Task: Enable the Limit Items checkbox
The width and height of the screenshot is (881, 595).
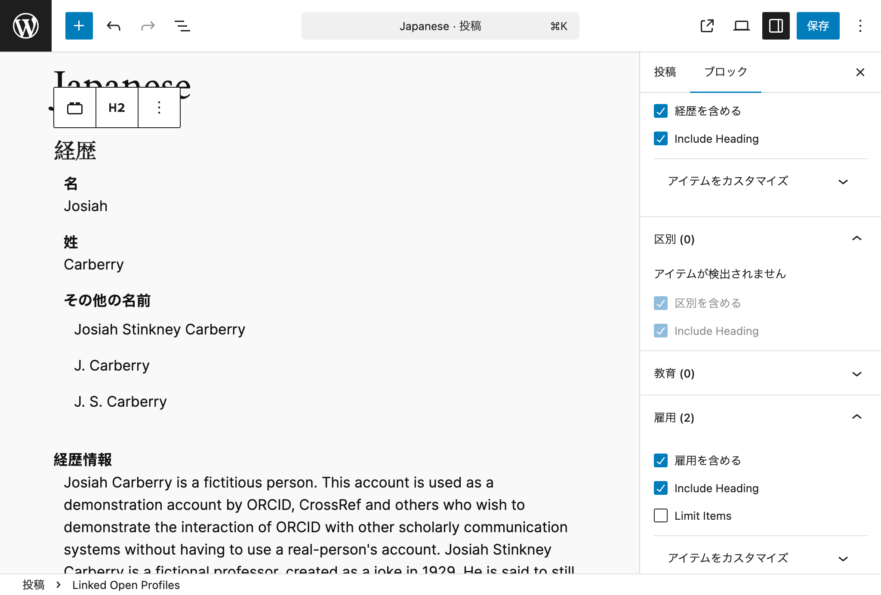Action: click(x=660, y=515)
